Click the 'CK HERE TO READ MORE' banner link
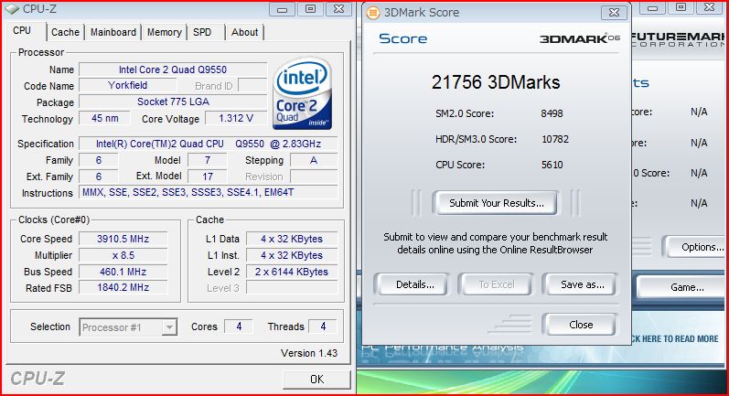Screen dimensions: 729x396 pyautogui.click(x=675, y=338)
